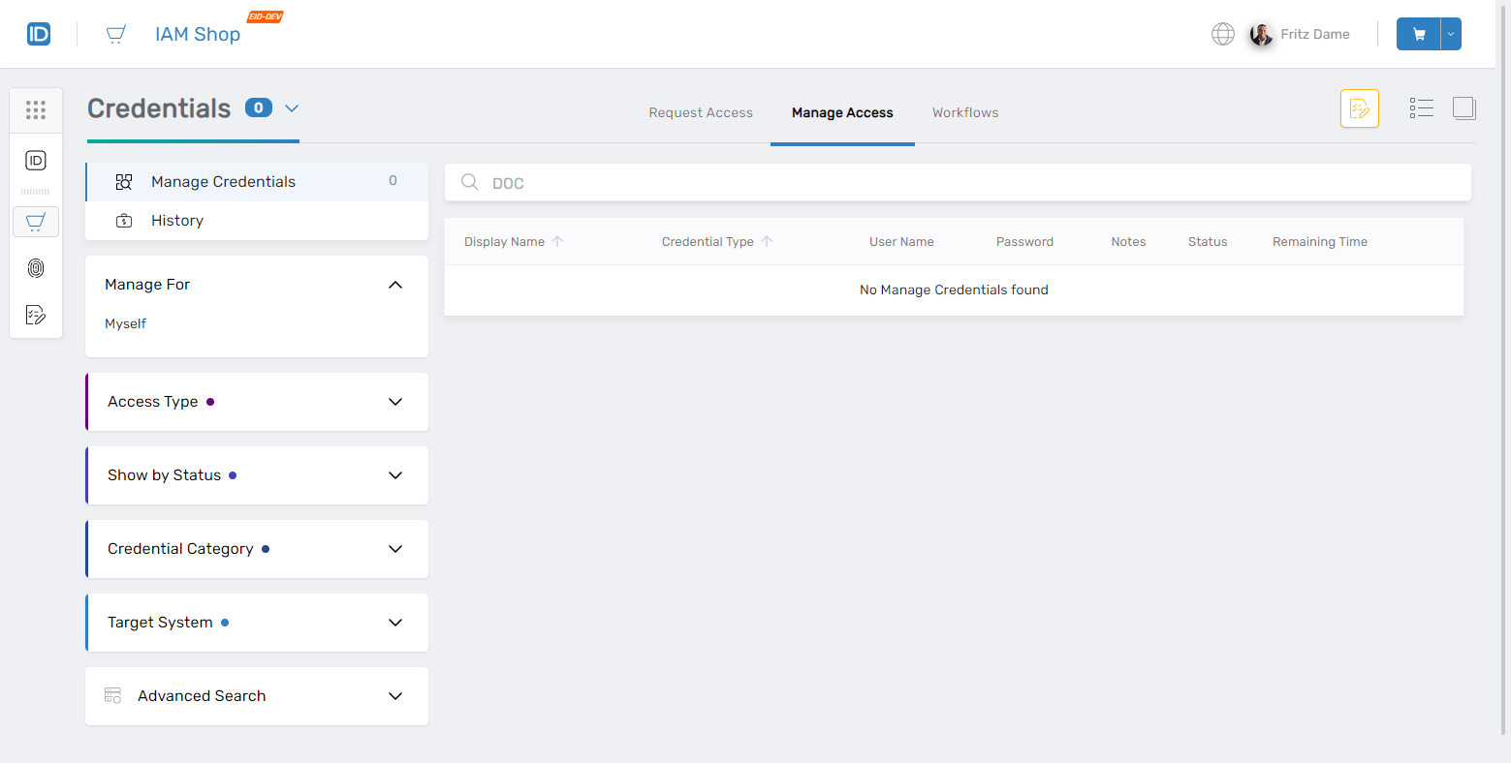Viewport: 1511px width, 763px height.
Task: Open the Workflows tab
Action: pyautogui.click(x=965, y=113)
